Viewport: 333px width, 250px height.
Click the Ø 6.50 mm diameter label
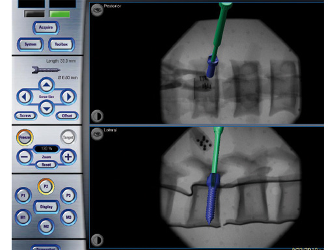[x=68, y=77]
